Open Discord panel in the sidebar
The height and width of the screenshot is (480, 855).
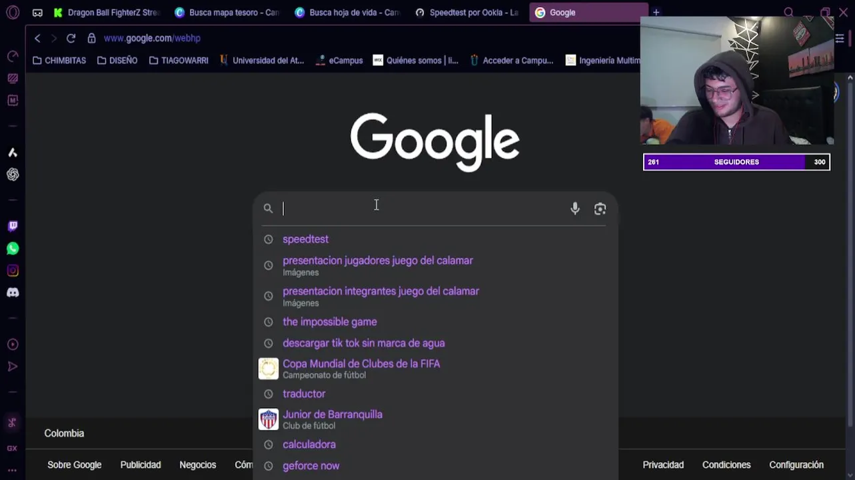pyautogui.click(x=13, y=293)
